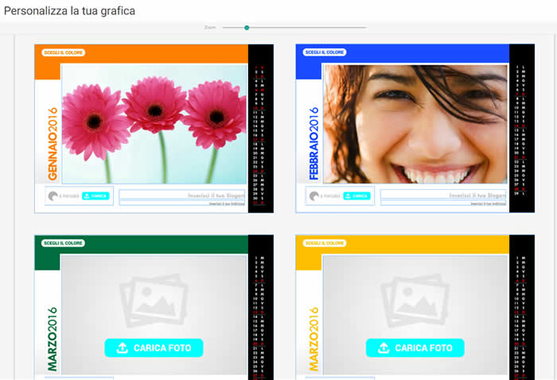Click the slogan field on Febbraio card
The image size is (557, 380).
tap(443, 195)
